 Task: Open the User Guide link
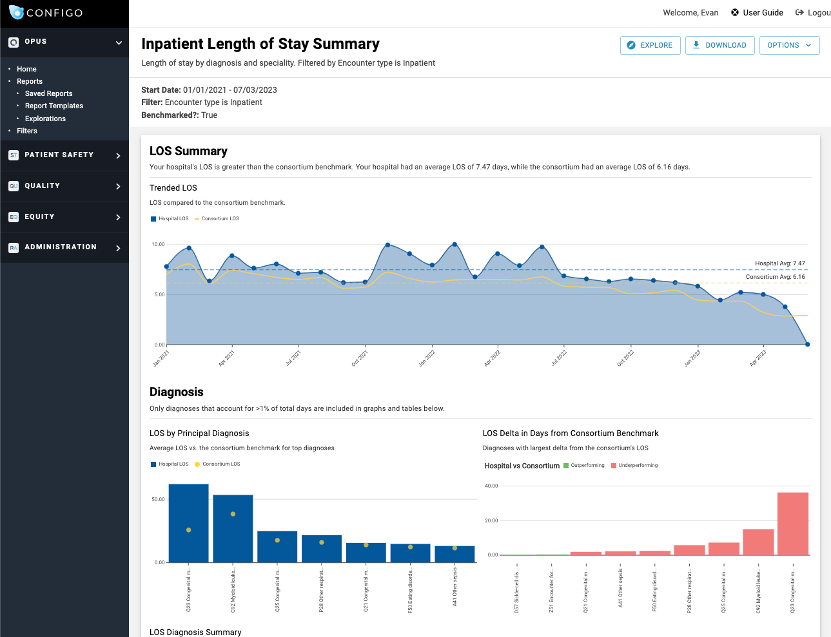(x=763, y=12)
